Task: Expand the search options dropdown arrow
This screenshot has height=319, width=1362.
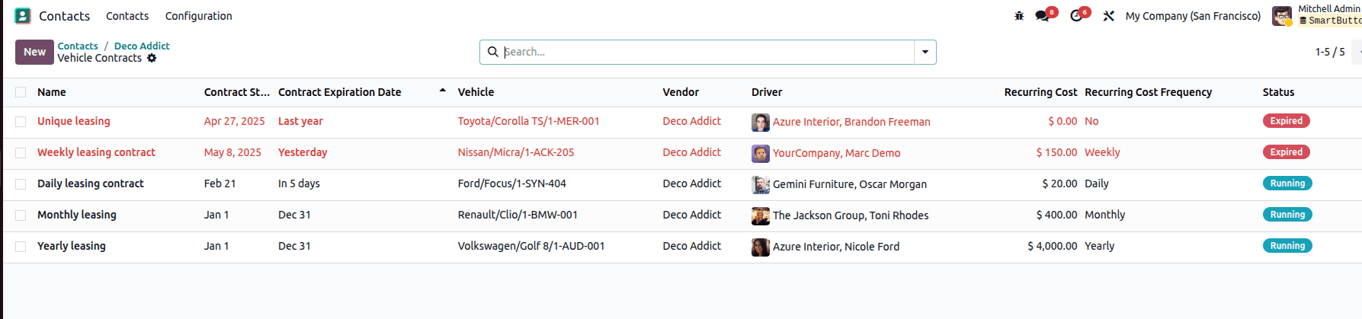Action: [x=925, y=52]
